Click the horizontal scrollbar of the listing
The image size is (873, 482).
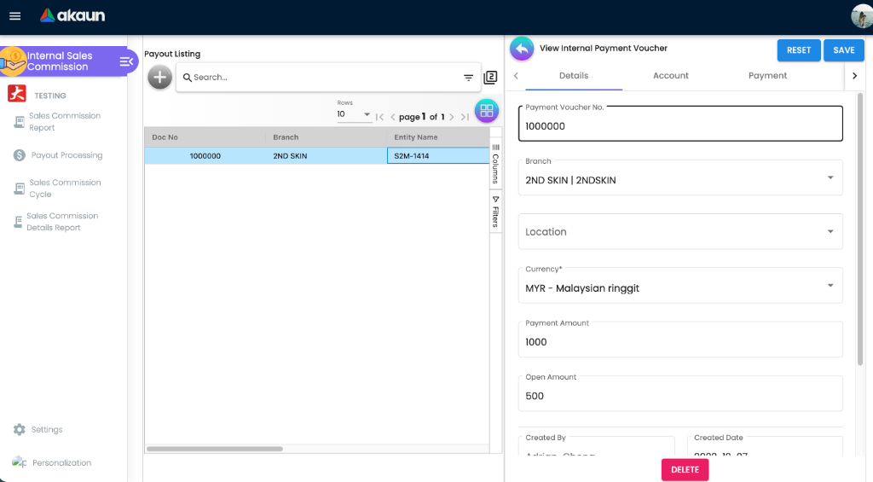[x=214, y=449]
